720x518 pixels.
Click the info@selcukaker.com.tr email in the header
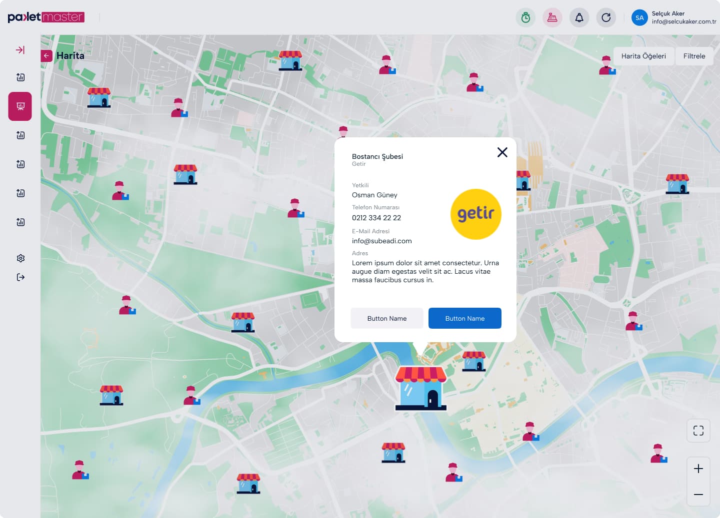684,21
